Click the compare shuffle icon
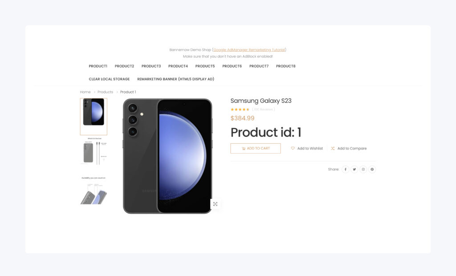Image resolution: width=456 pixels, height=276 pixels. [x=333, y=148]
